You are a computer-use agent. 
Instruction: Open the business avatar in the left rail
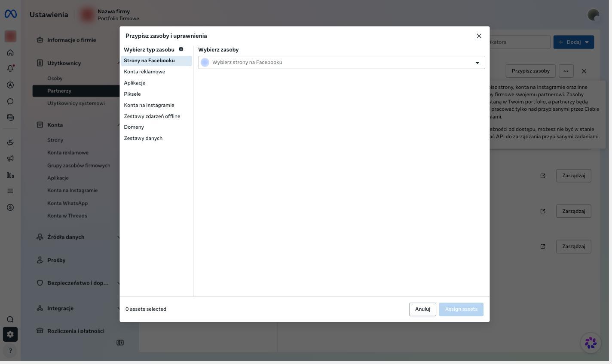(x=10, y=36)
